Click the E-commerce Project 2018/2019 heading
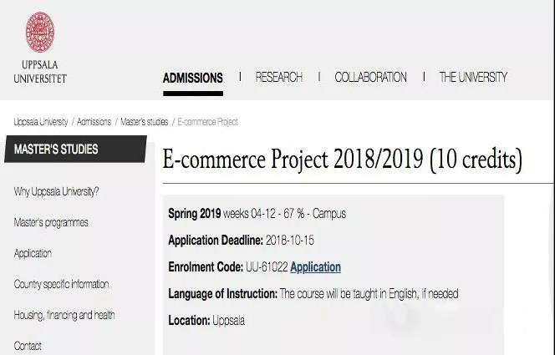555x355 pixels. [x=342, y=160]
